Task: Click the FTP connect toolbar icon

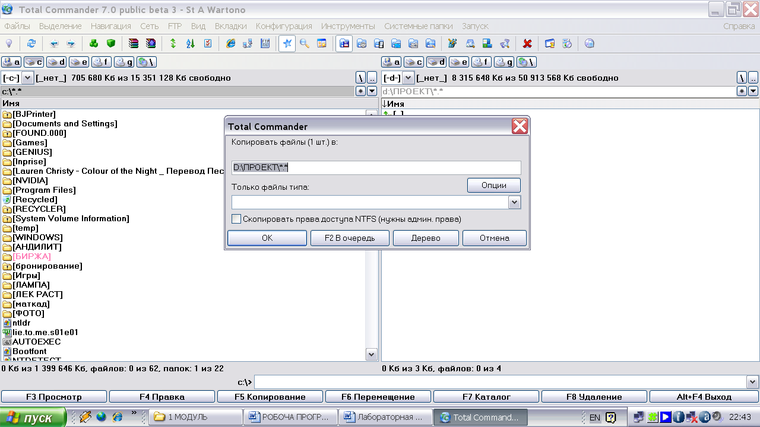Action: 265,43
